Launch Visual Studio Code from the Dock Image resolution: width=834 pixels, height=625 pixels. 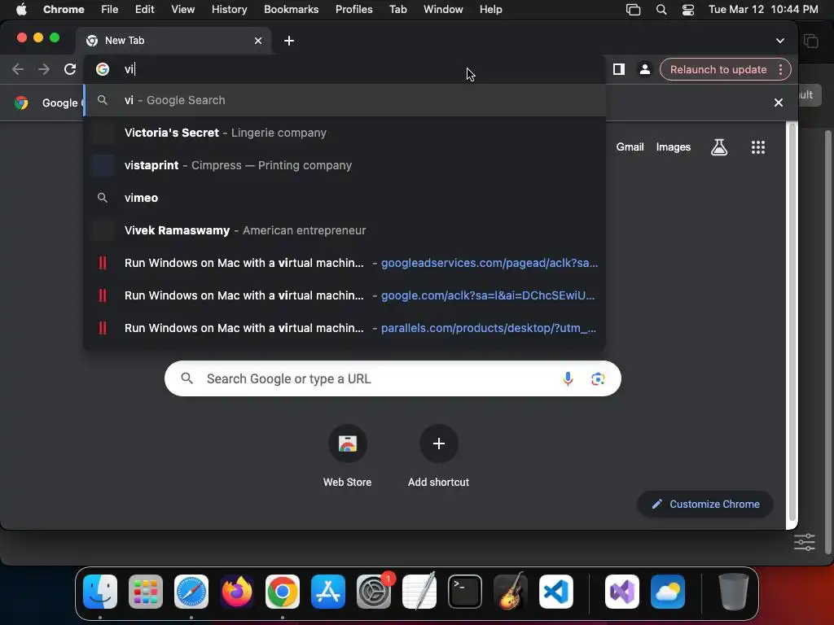555,592
